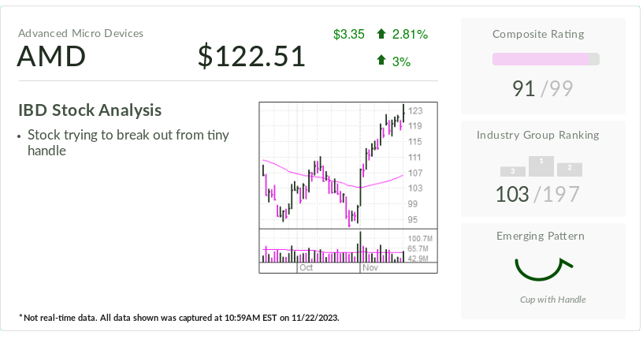Click the Emerging Pattern title
This screenshot has width=643, height=339.
point(541,236)
